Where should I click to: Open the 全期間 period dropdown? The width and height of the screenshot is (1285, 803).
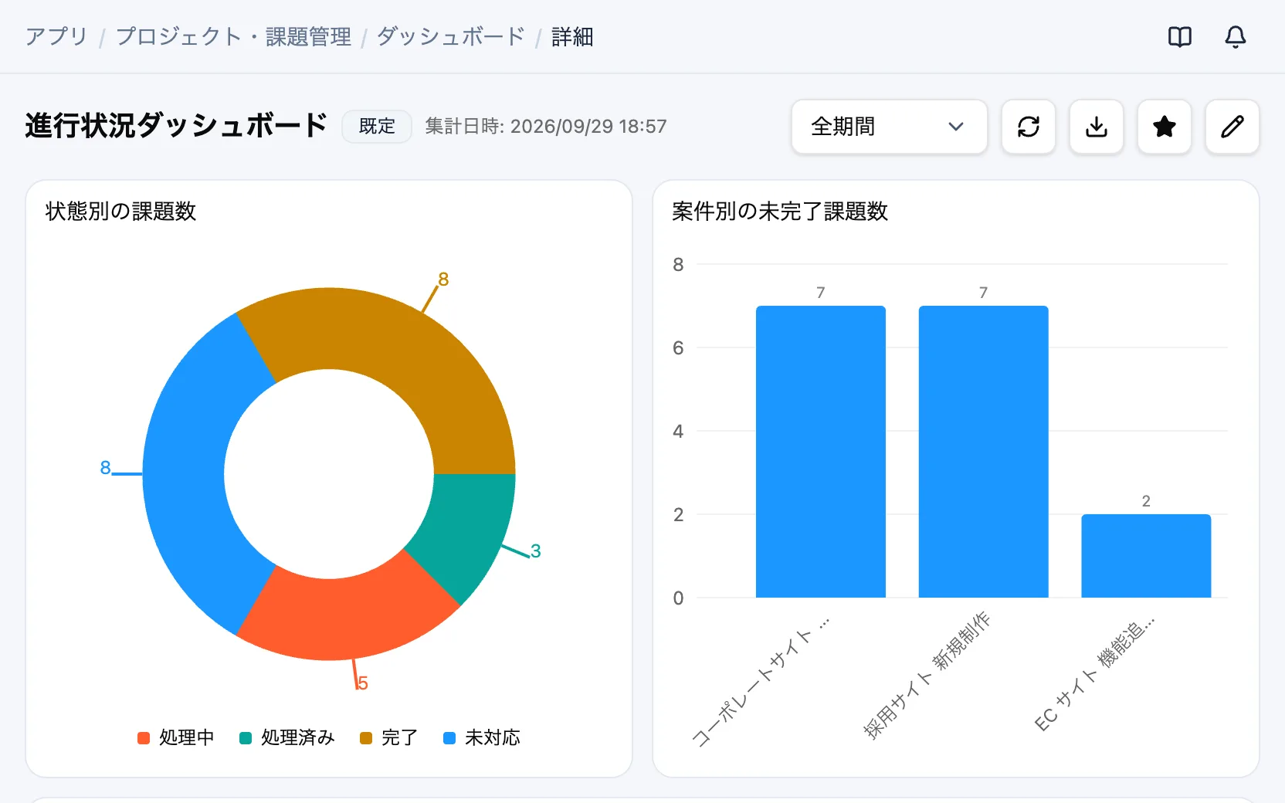pos(889,127)
